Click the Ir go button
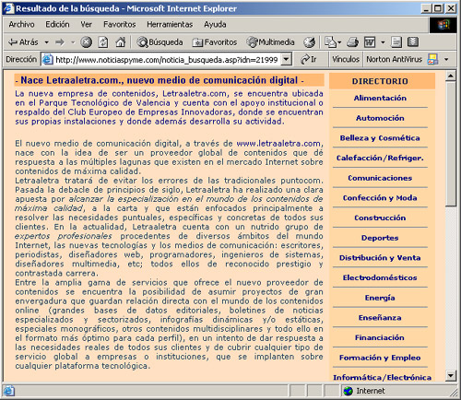This screenshot has height=400, width=461. (309, 59)
